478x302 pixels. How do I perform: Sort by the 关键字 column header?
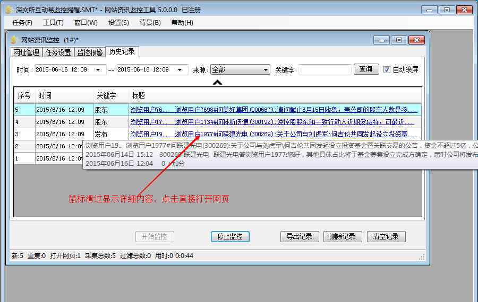(x=111, y=95)
